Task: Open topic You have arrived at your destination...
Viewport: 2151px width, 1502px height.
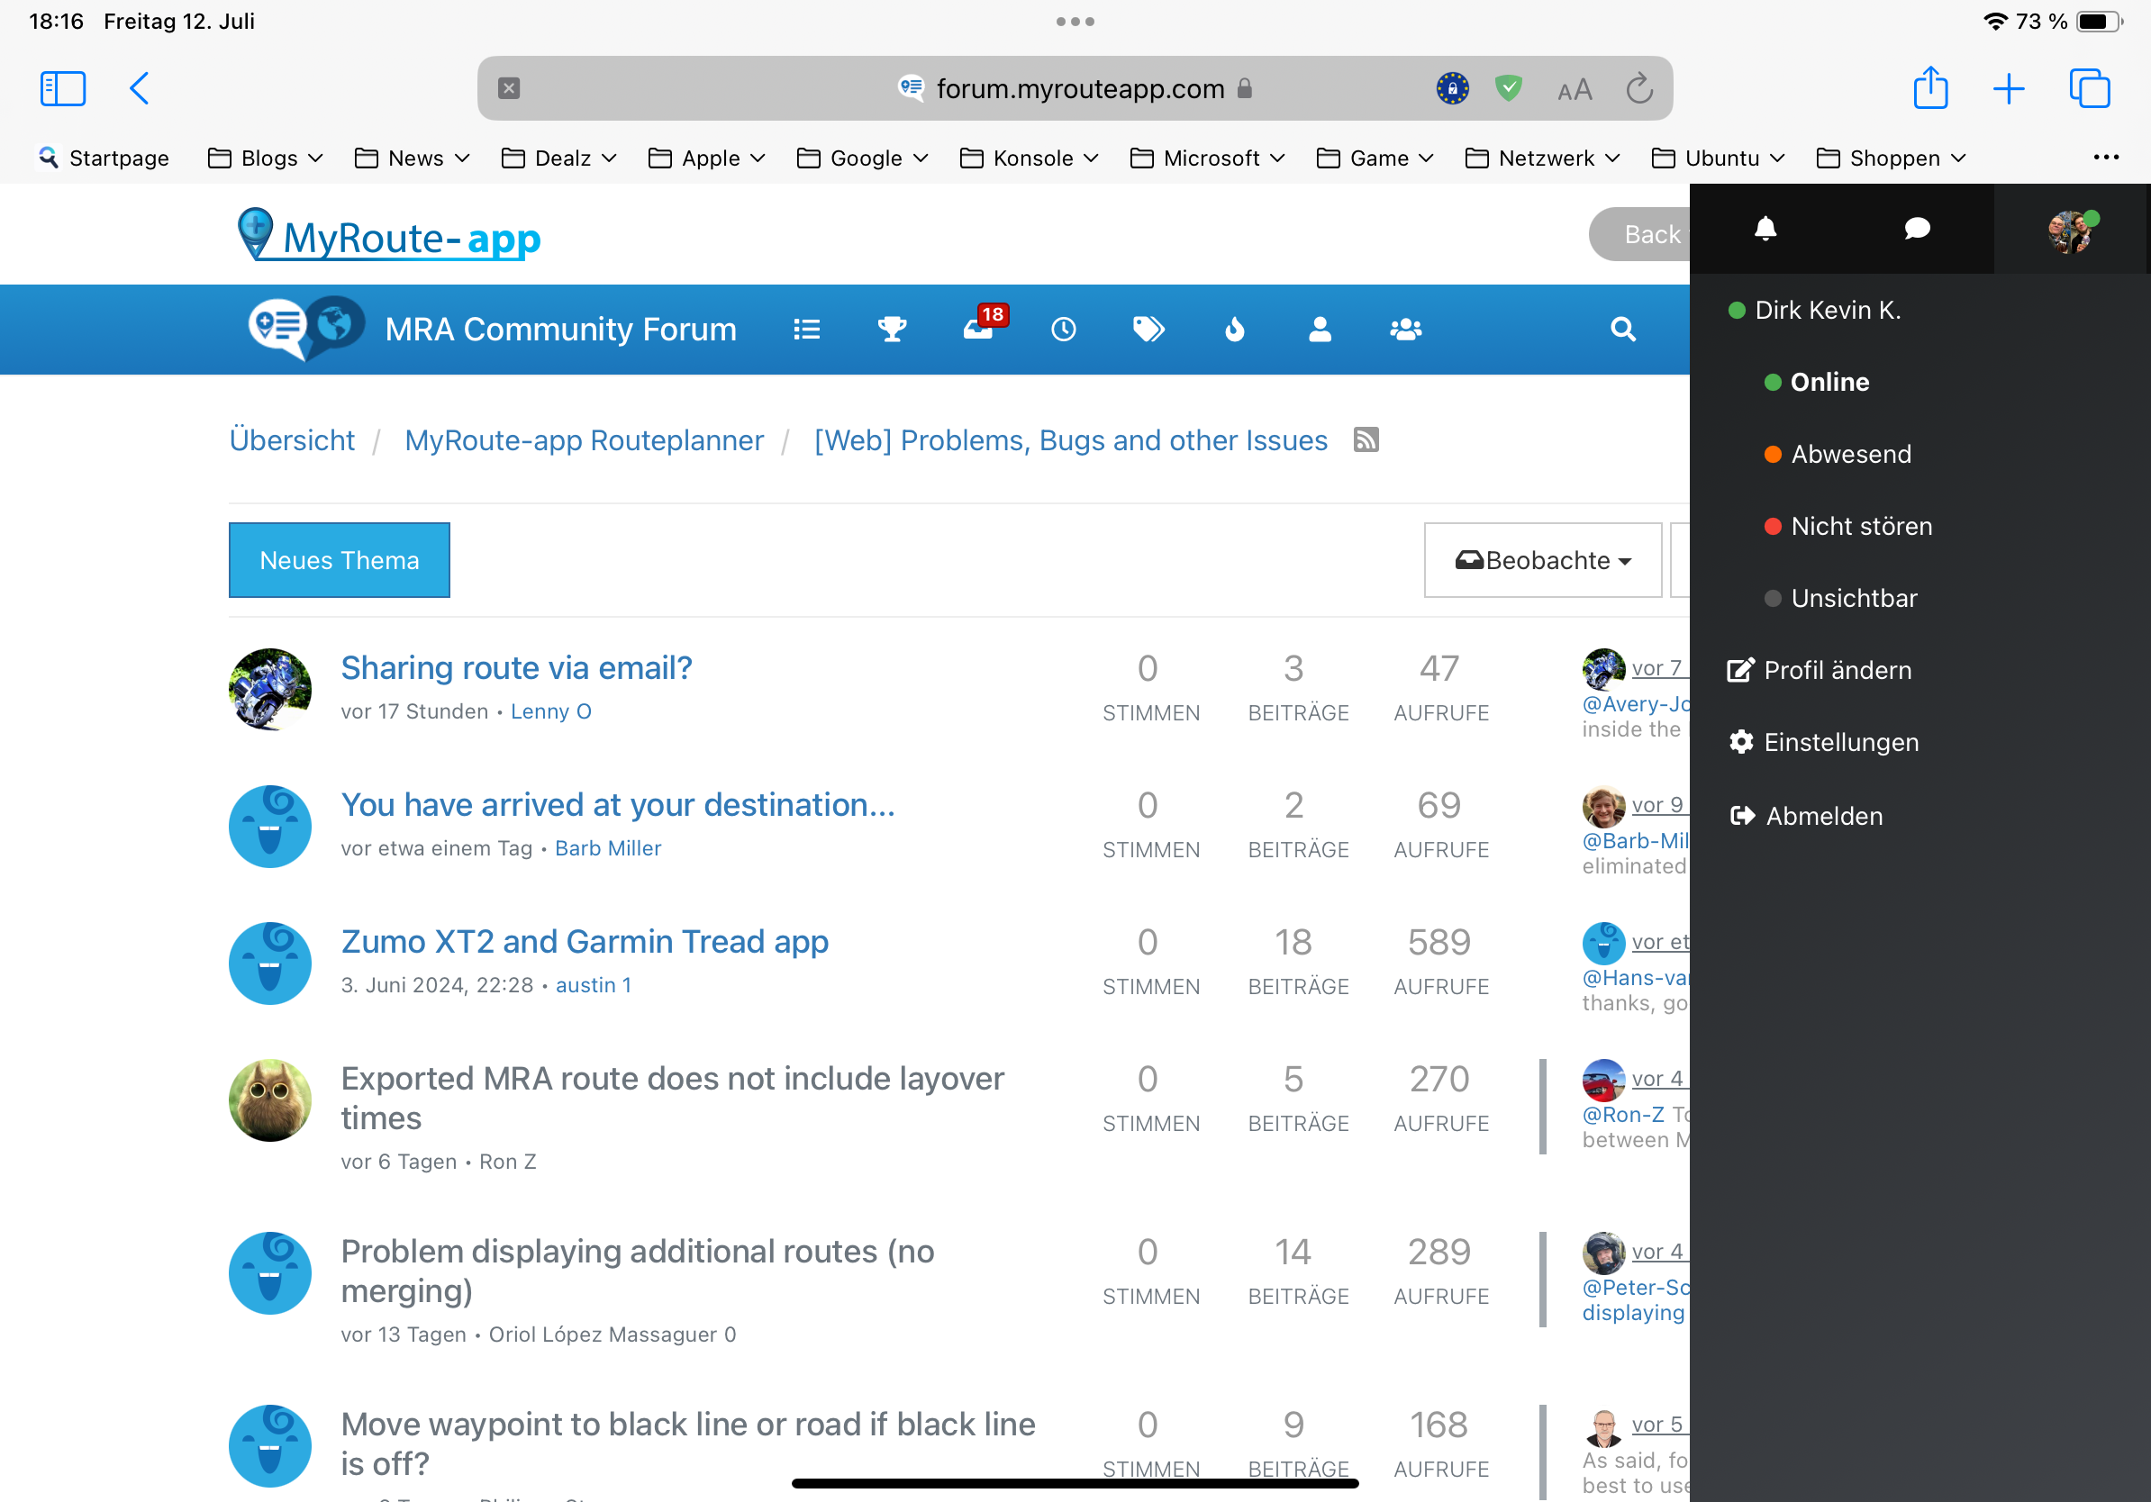Action: (617, 804)
